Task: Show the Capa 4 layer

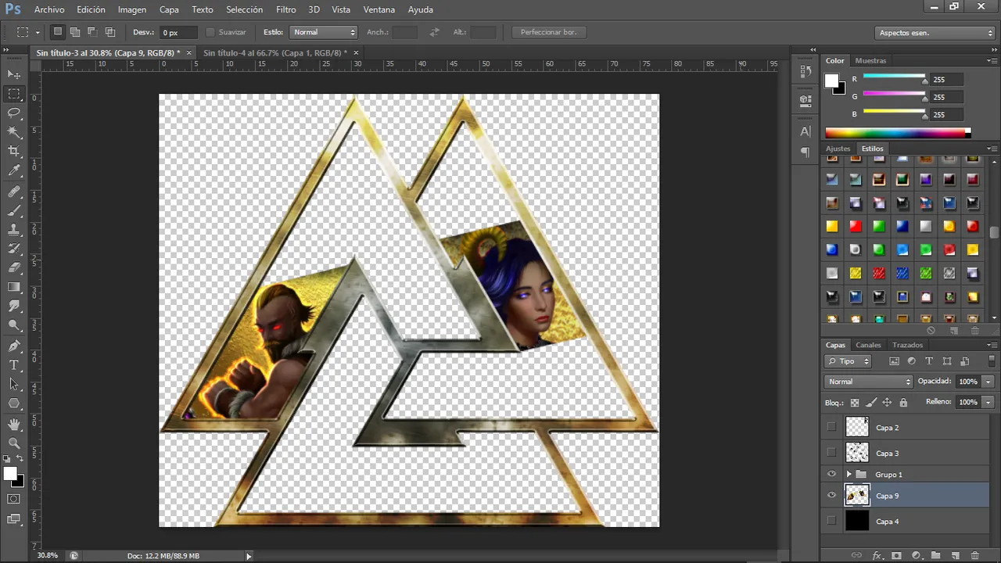Action: click(x=831, y=521)
